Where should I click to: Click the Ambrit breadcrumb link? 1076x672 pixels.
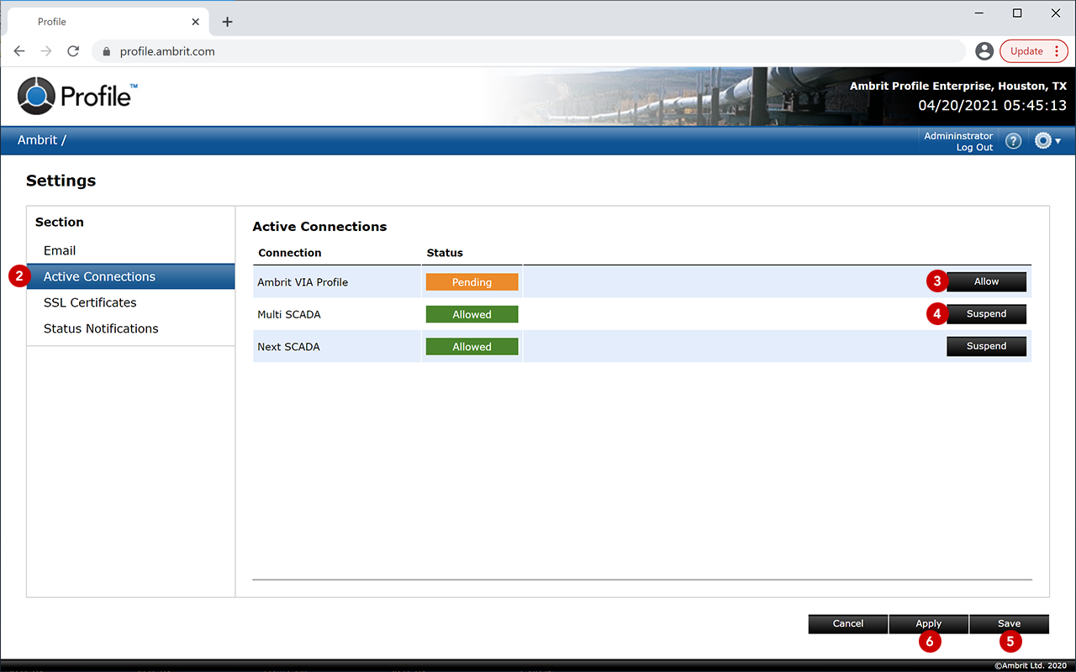[37, 140]
